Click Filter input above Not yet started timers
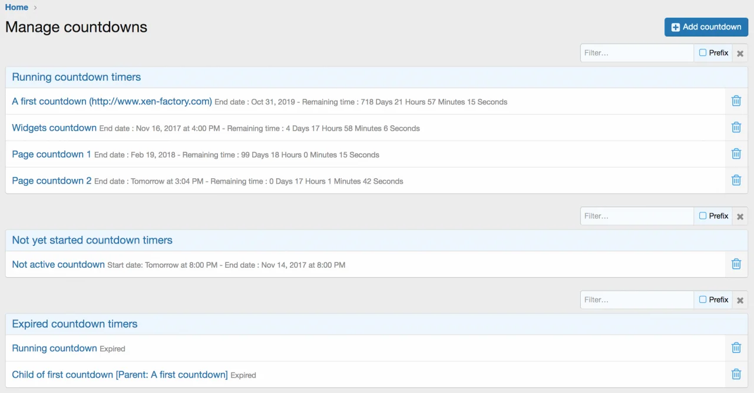 636,216
